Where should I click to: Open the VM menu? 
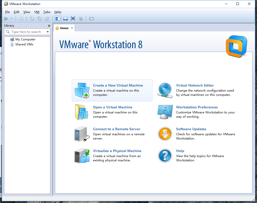[x=37, y=12]
